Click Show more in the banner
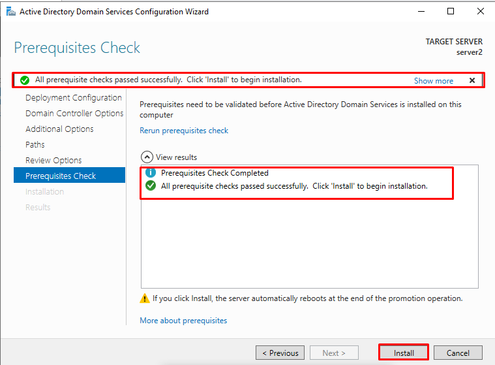Viewport: 495px width, 365px height. 434,81
